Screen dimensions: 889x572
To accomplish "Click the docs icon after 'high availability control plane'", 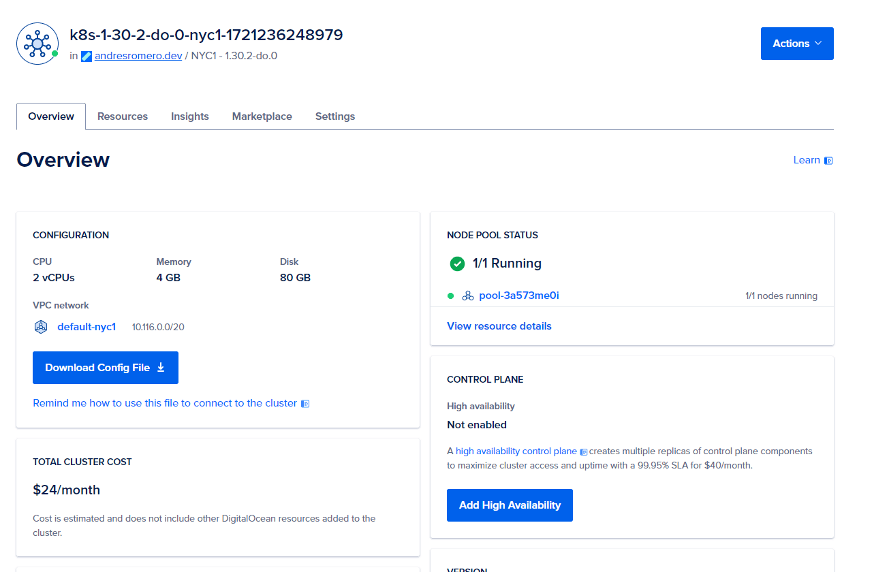I will point(584,451).
